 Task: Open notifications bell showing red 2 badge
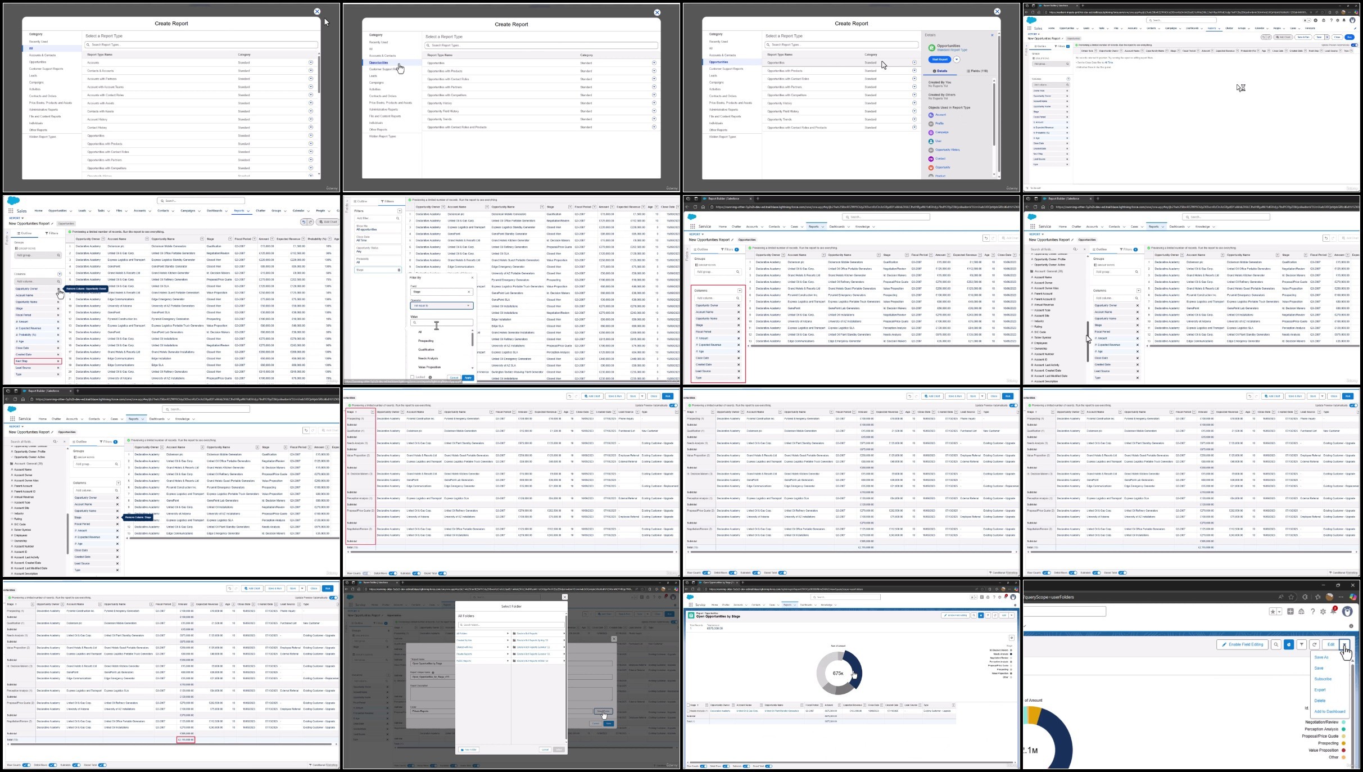tap(1334, 611)
